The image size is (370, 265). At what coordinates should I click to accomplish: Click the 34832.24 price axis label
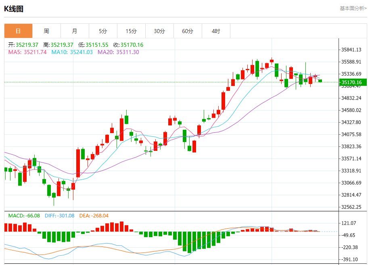point(351,98)
